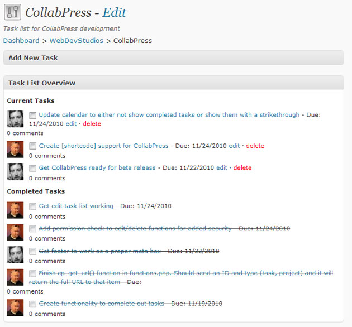
Task: Open completed task Get edit task list working
Action: [76, 206]
